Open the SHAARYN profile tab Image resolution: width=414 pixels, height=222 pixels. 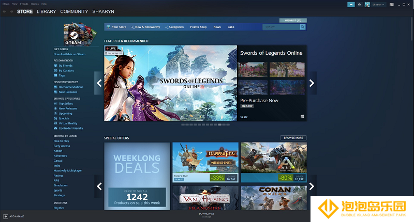tap(103, 11)
